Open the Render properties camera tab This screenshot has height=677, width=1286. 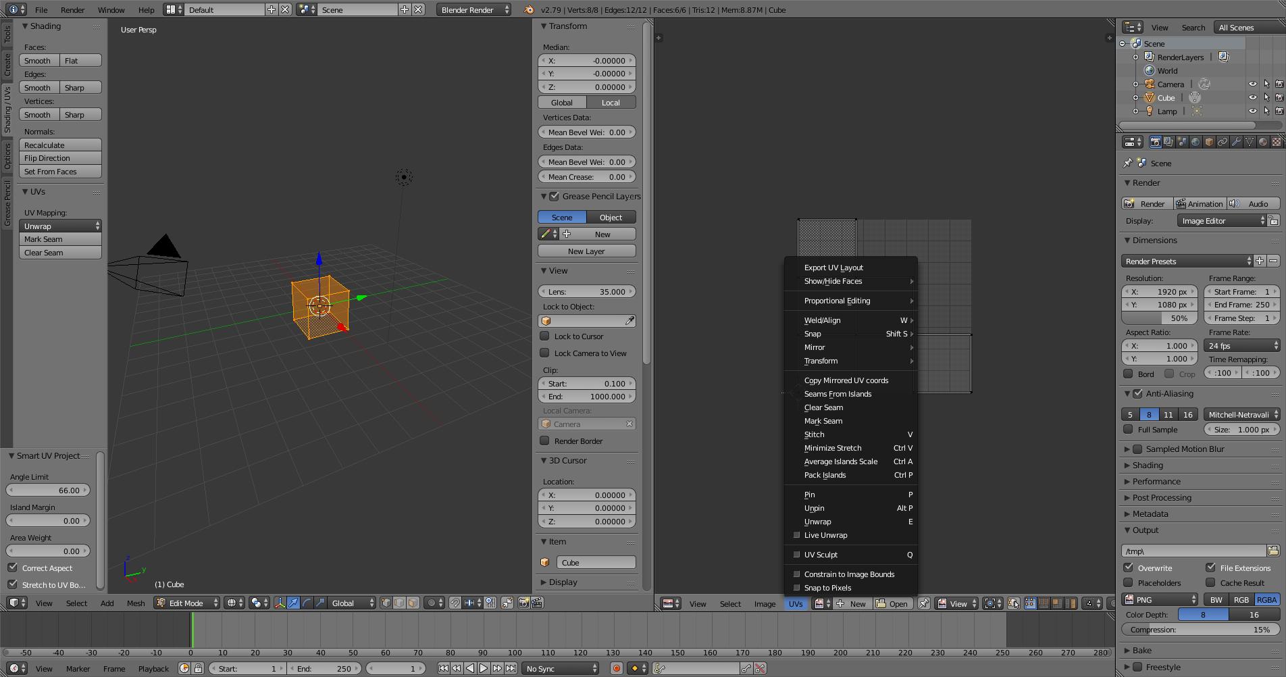pyautogui.click(x=1155, y=142)
